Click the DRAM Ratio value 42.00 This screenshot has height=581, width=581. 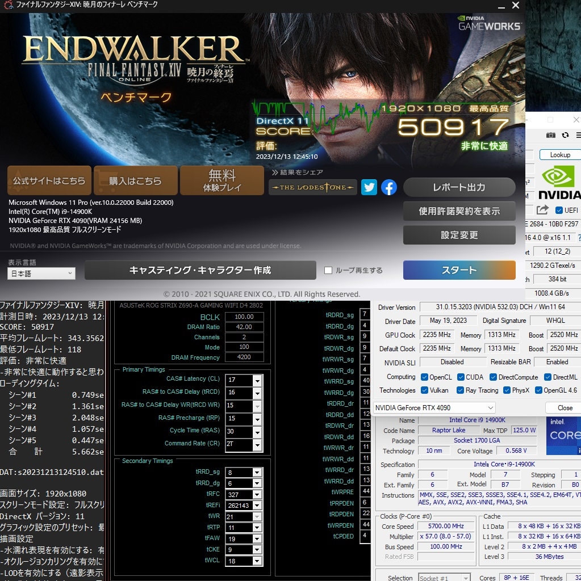pos(244,327)
